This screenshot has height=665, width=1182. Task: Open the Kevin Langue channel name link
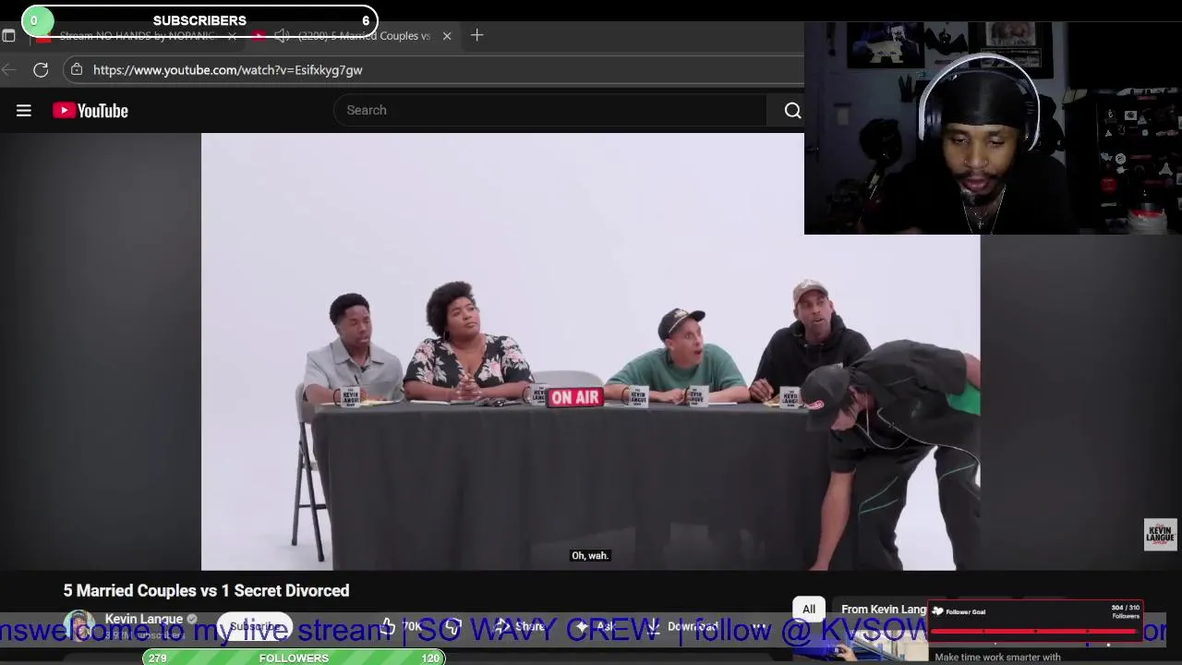(x=143, y=619)
